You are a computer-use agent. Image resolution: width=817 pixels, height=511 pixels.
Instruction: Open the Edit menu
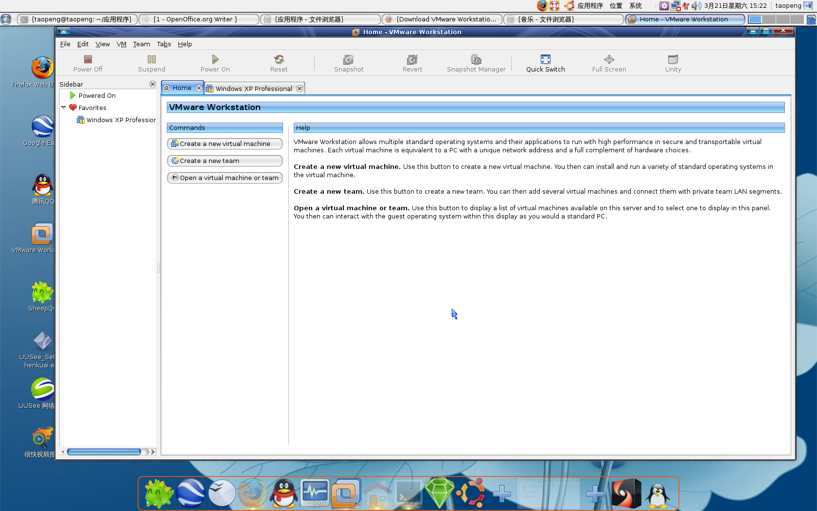pos(83,44)
